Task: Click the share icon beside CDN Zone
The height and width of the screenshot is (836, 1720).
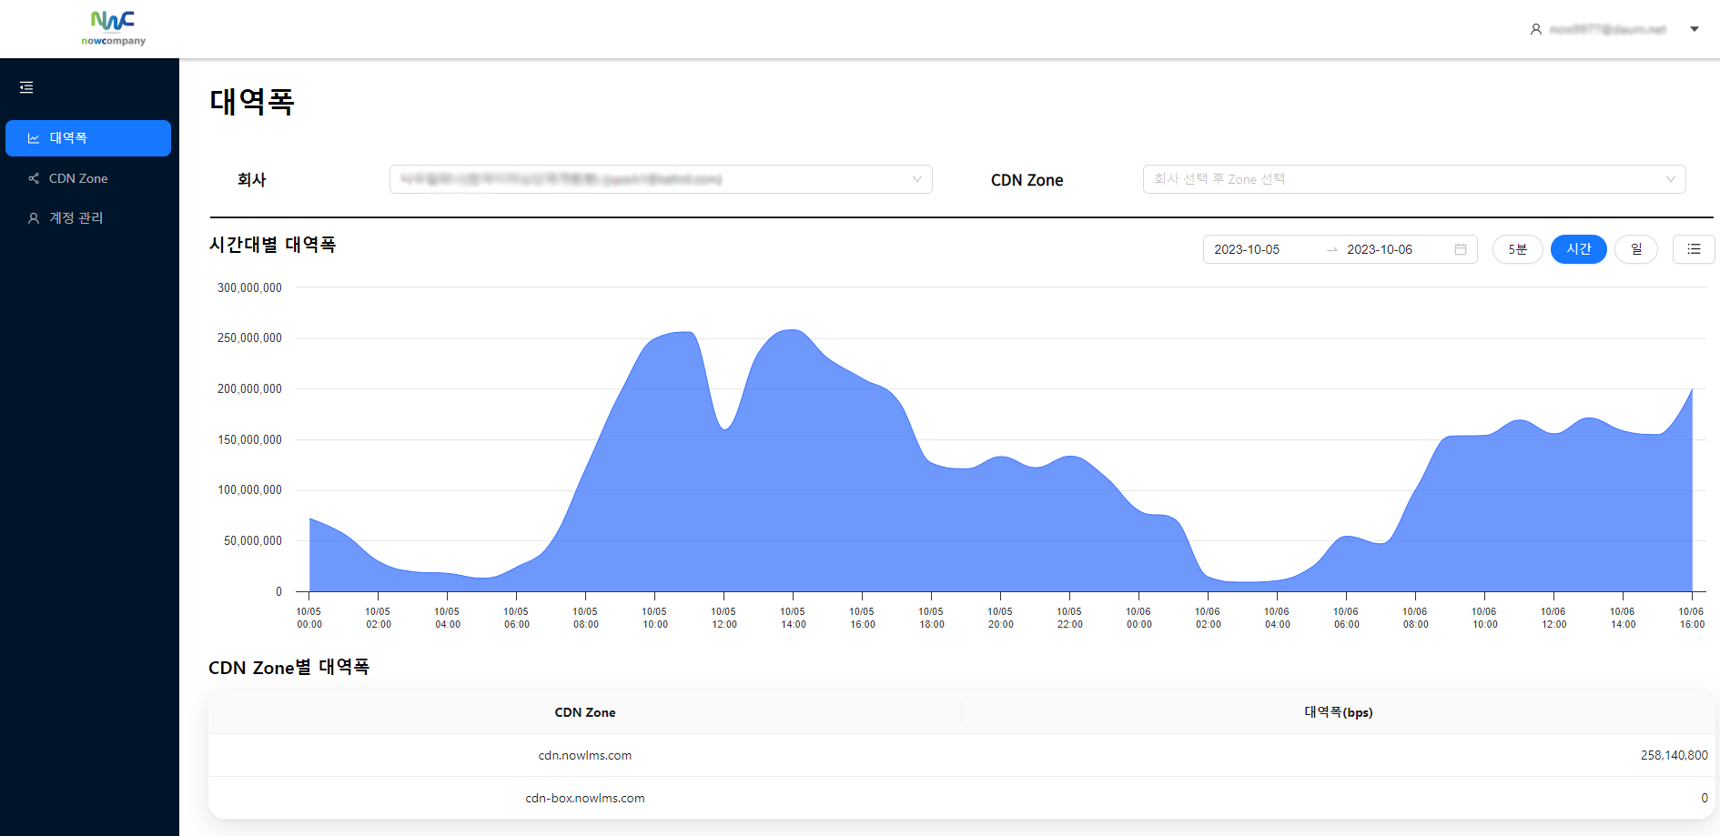Action: click(x=34, y=178)
